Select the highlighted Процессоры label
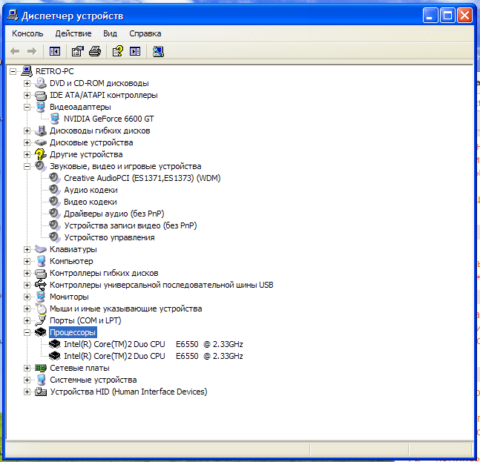480x462 pixels. pyautogui.click(x=73, y=332)
